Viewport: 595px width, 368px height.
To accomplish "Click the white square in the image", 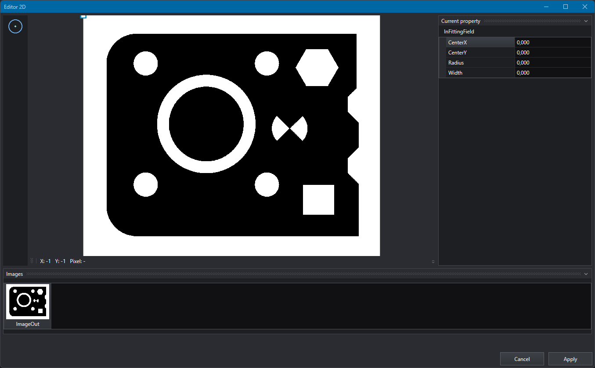I will (x=318, y=200).
